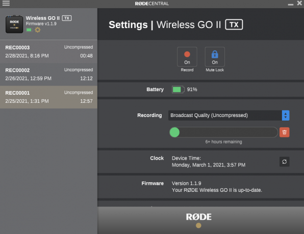Delete all recordings with trash icon
Screen dimensions: 304x234
click(x=285, y=132)
